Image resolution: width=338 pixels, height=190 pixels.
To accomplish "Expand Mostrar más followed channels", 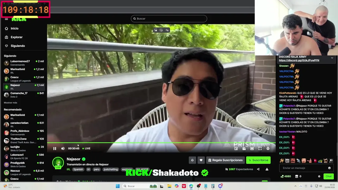I will (11, 103).
